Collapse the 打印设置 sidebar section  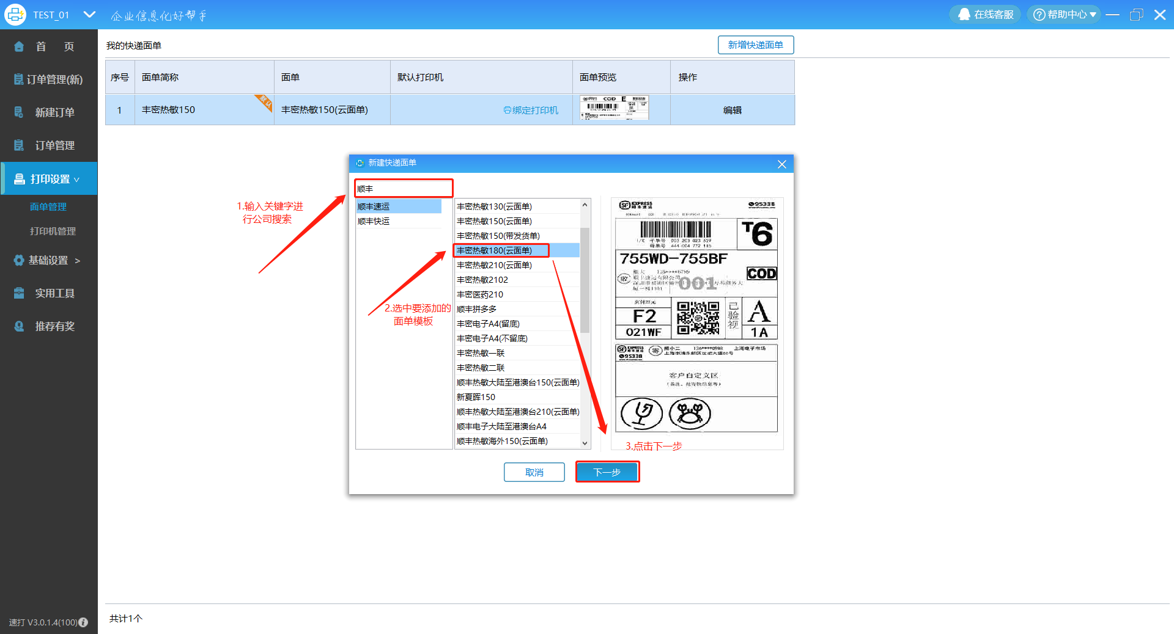49,179
